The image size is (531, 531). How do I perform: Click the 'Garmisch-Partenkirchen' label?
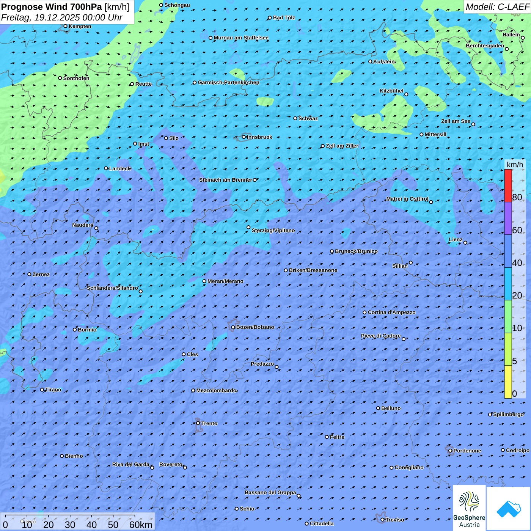(229, 82)
